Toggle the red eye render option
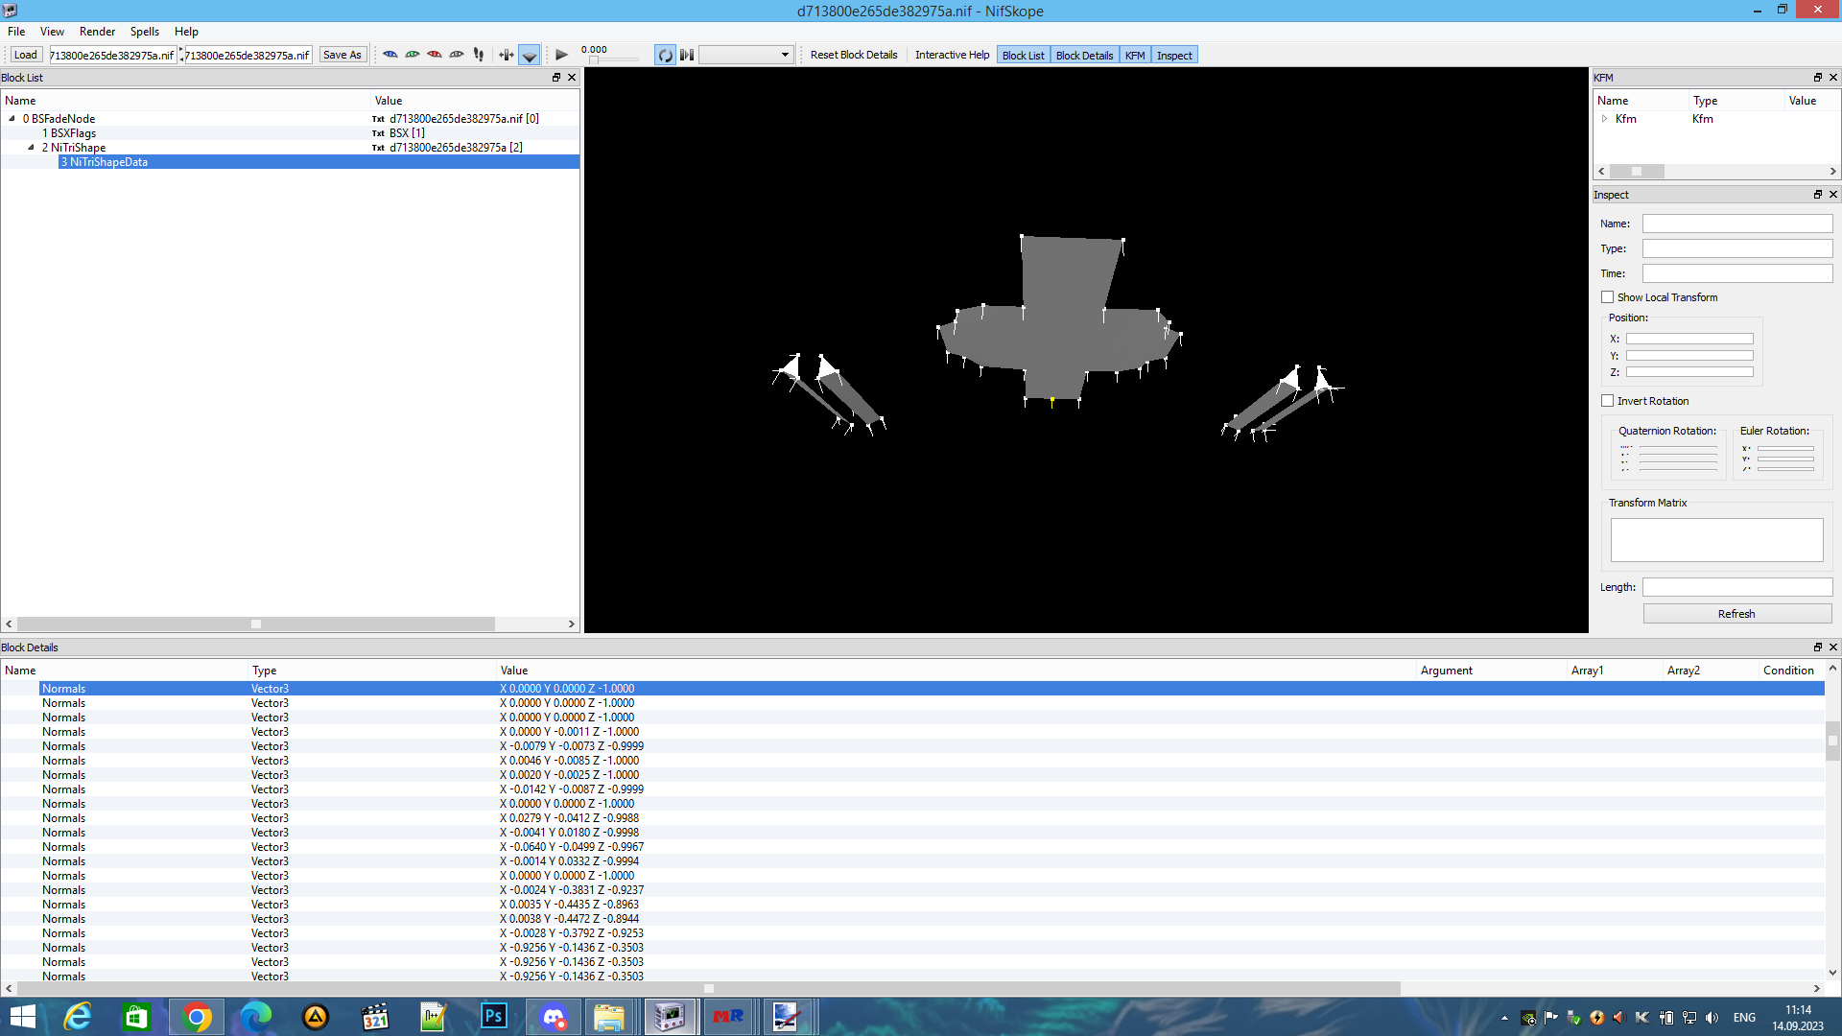Screen dimensions: 1842x1036 point(434,55)
